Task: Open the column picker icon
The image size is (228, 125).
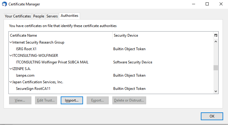Action: point(216,35)
